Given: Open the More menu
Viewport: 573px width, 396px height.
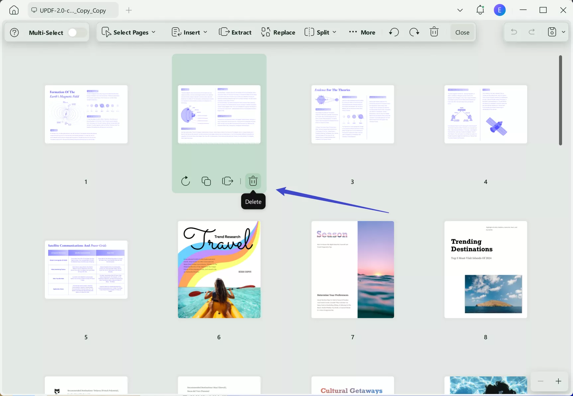Looking at the screenshot, I should 362,32.
